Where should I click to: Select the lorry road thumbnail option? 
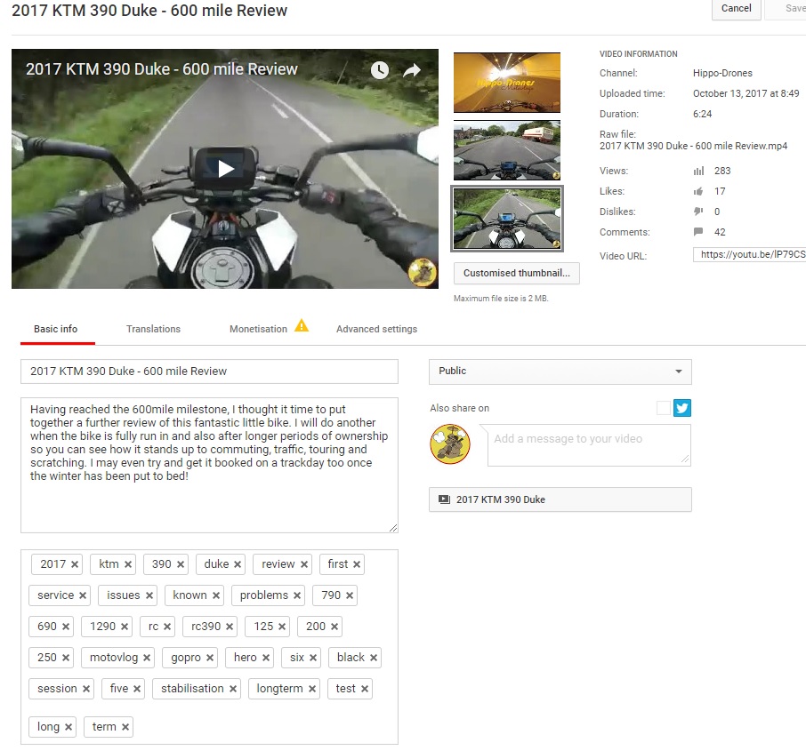tap(507, 150)
